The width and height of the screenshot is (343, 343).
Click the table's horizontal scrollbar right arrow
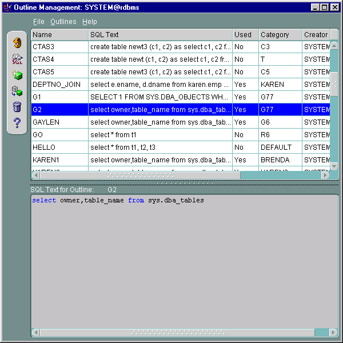pyautogui.click(x=325, y=175)
